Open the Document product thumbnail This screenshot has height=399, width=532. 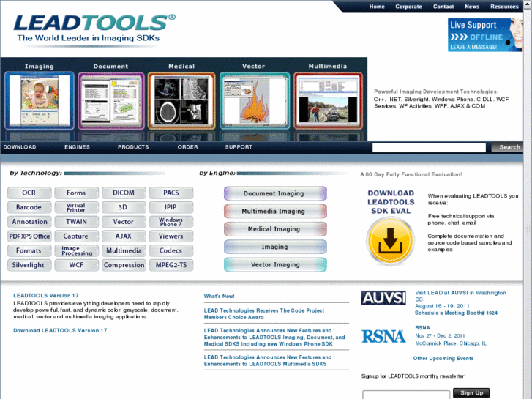pyautogui.click(x=111, y=100)
